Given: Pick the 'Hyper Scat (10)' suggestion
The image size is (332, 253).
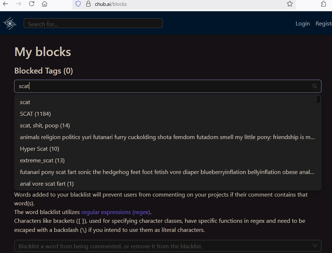Looking at the screenshot, I should 168,149.
